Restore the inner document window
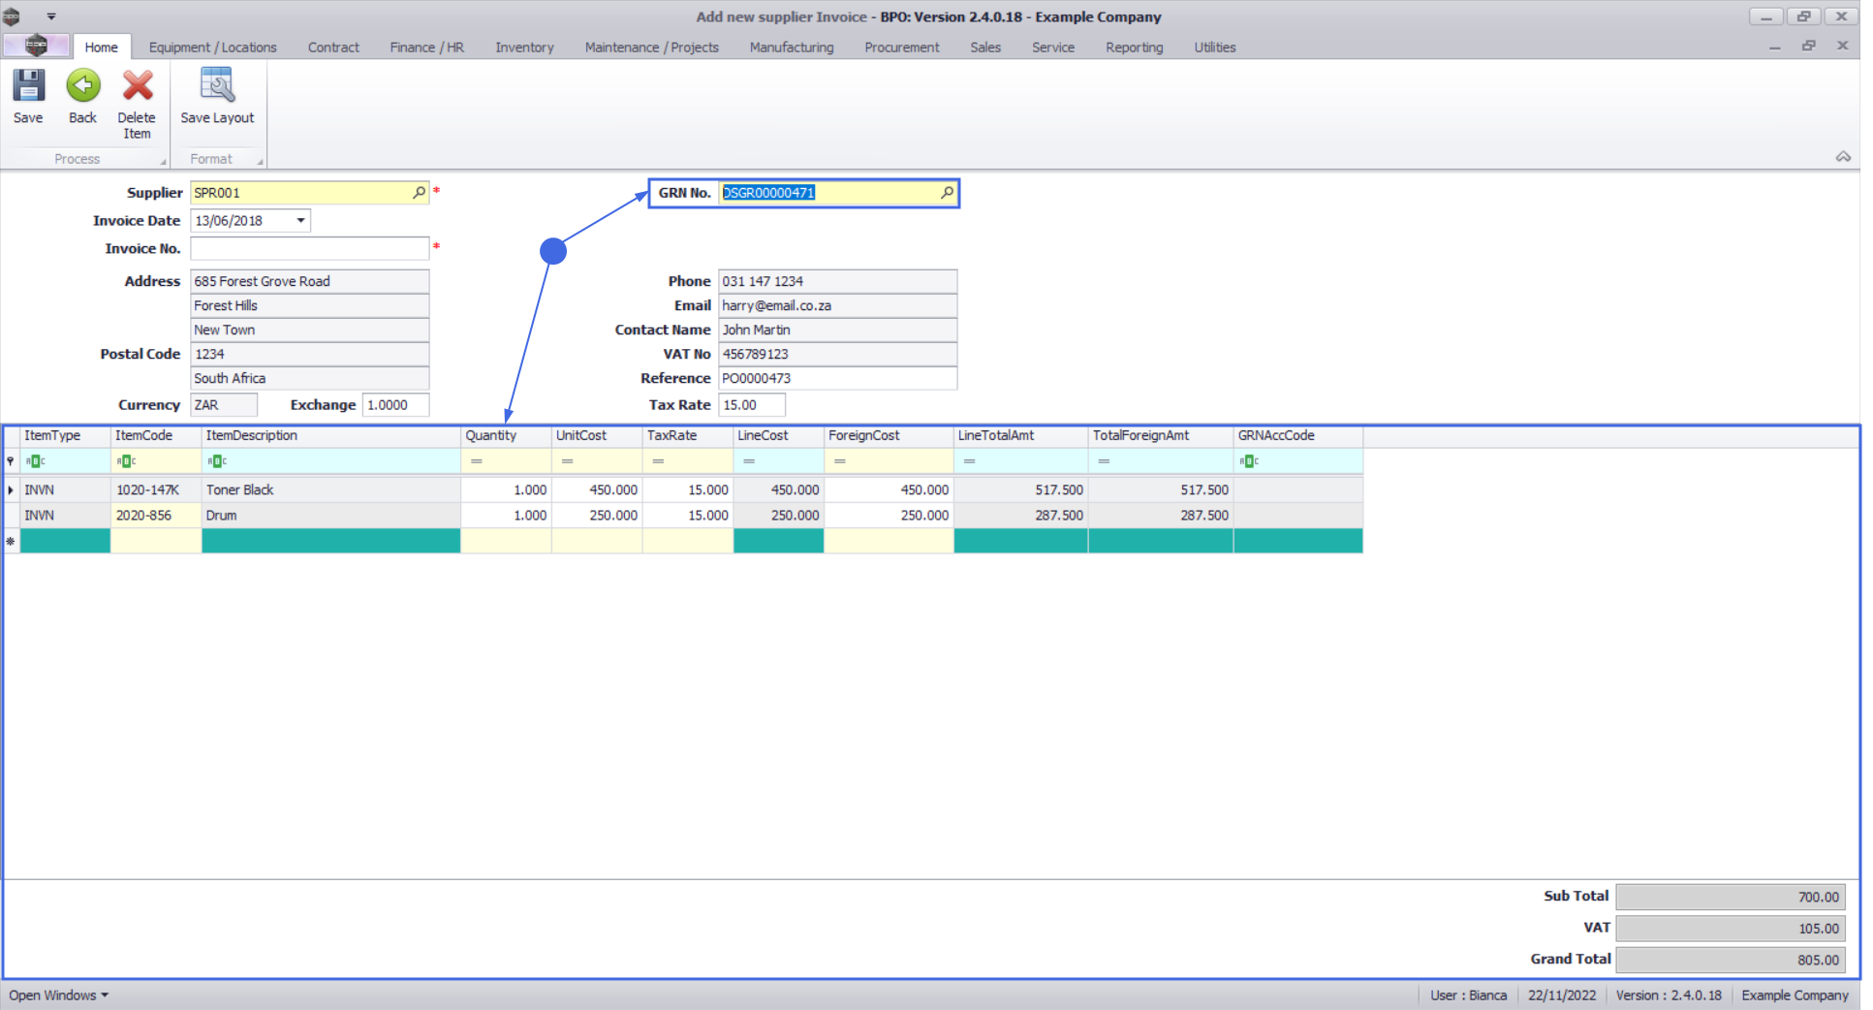 tap(1808, 46)
